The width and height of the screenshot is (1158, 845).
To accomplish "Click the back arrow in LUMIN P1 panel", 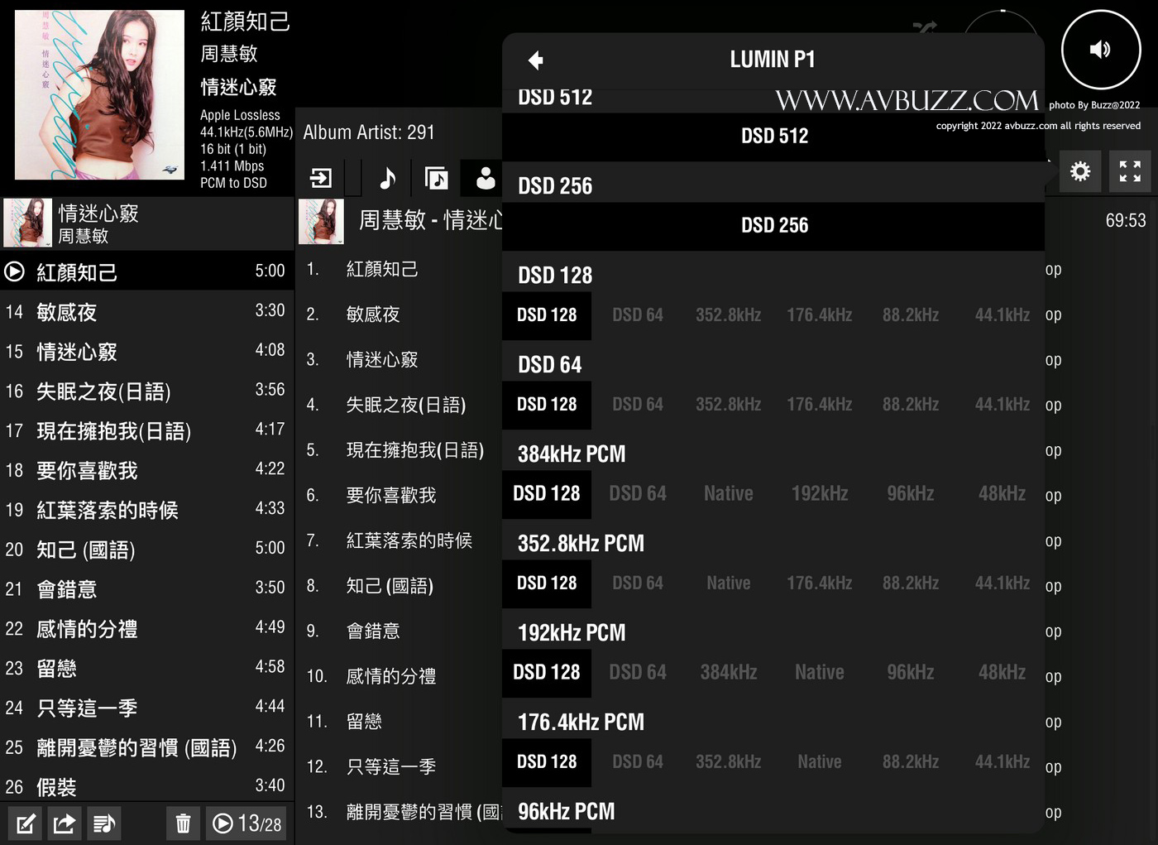I will coord(535,60).
